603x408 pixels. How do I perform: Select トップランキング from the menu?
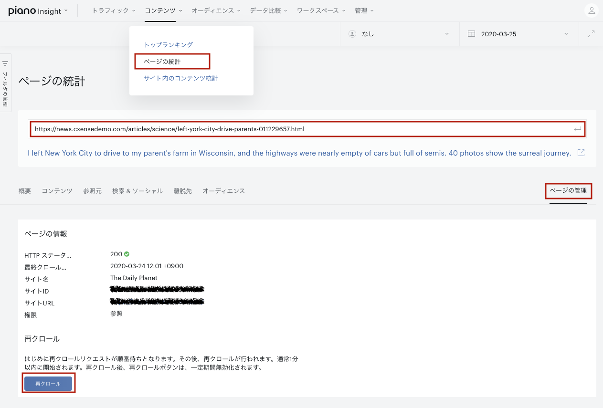point(169,44)
